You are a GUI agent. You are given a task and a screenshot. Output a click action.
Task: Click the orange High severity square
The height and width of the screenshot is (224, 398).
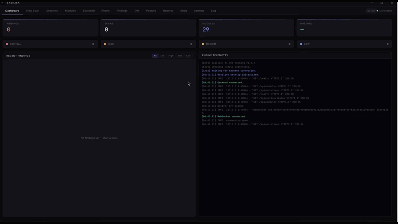(105, 44)
